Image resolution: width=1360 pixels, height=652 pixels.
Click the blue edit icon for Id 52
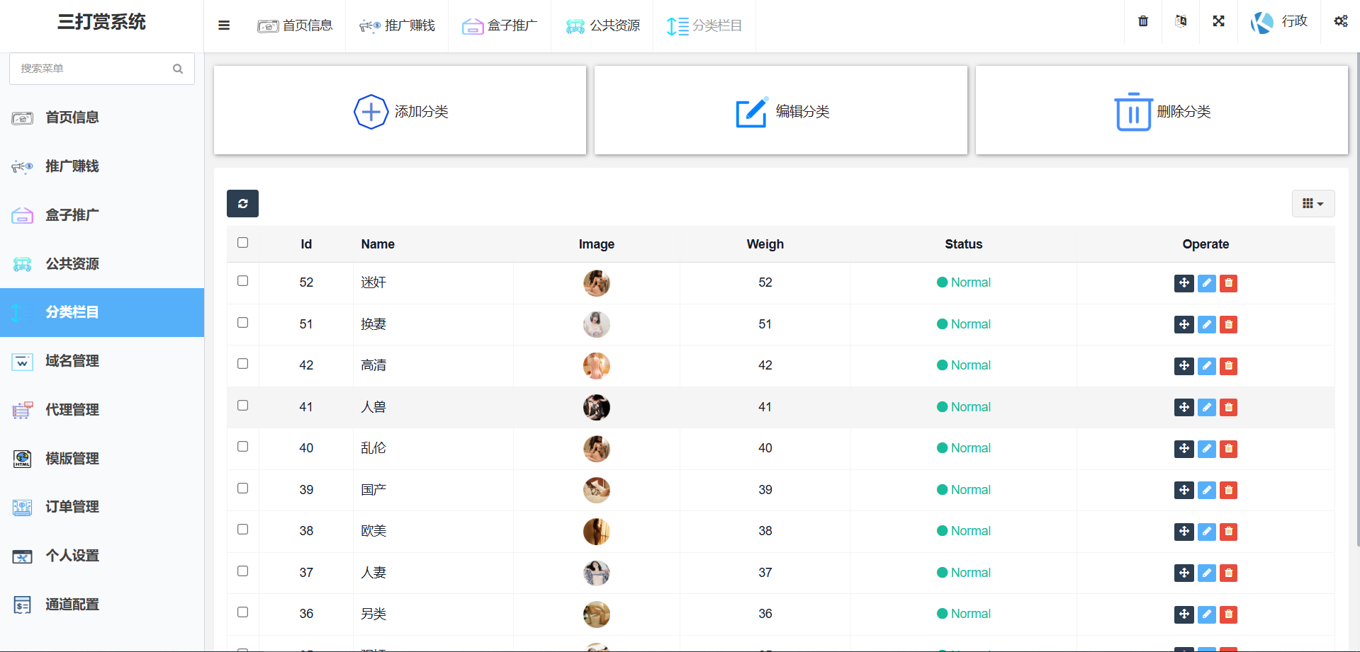(1206, 283)
